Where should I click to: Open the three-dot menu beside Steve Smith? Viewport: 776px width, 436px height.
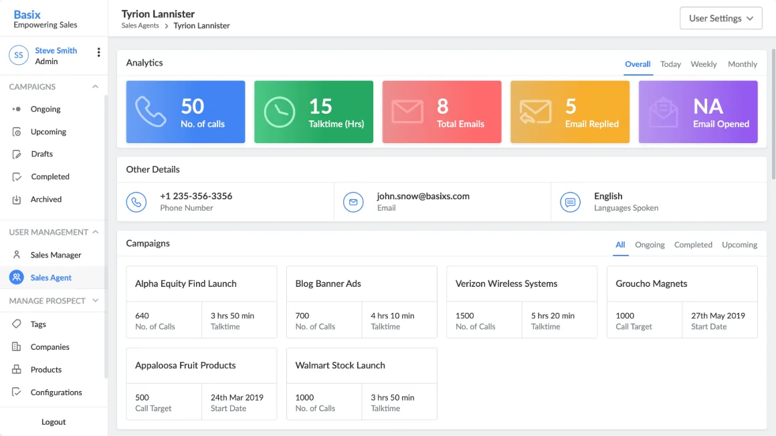pos(98,52)
